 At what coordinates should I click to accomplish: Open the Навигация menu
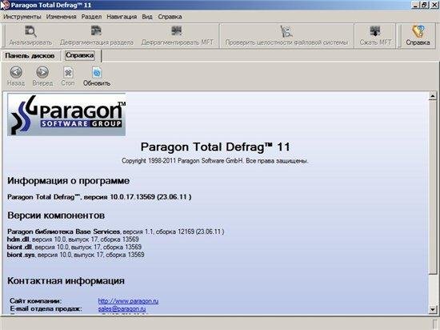[122, 17]
